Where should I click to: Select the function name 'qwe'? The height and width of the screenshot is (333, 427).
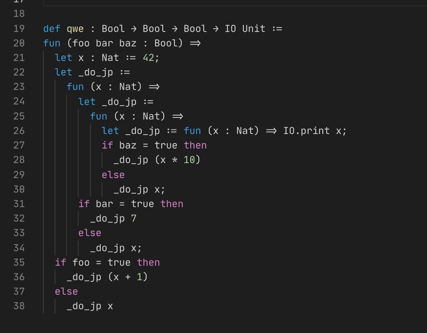click(x=75, y=29)
